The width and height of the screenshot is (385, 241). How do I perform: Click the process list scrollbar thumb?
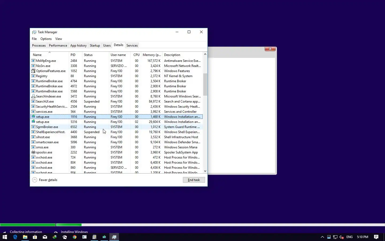[x=205, y=84]
